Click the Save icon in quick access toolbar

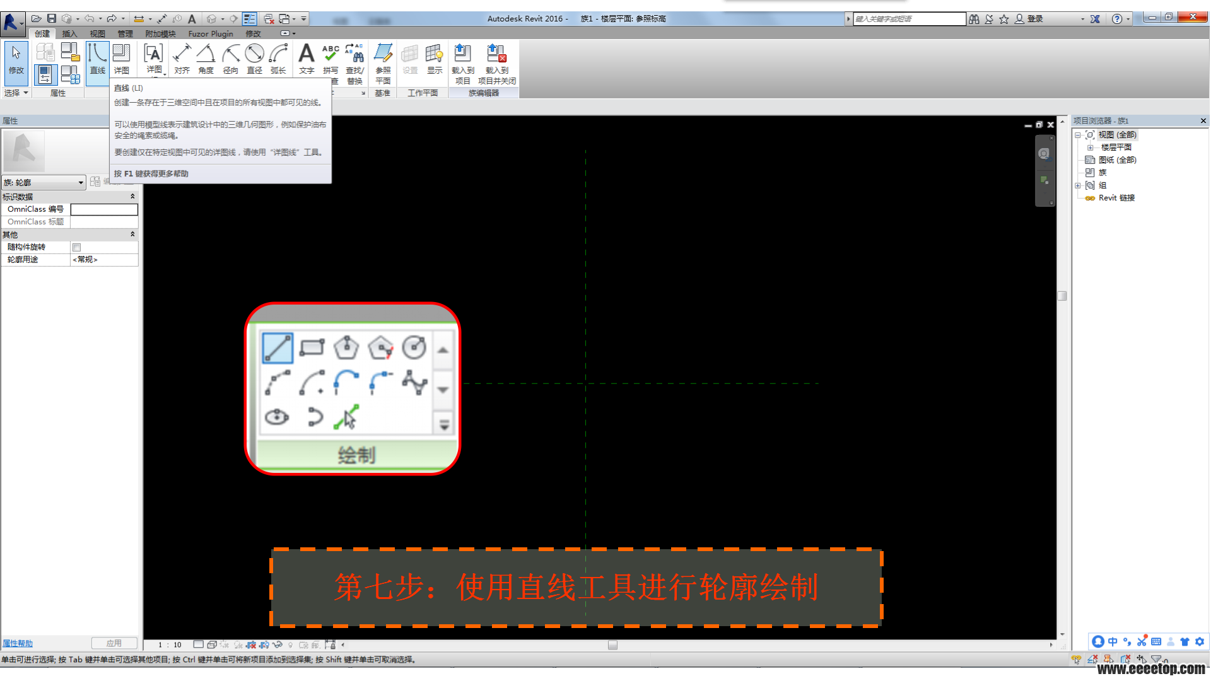tap(52, 19)
